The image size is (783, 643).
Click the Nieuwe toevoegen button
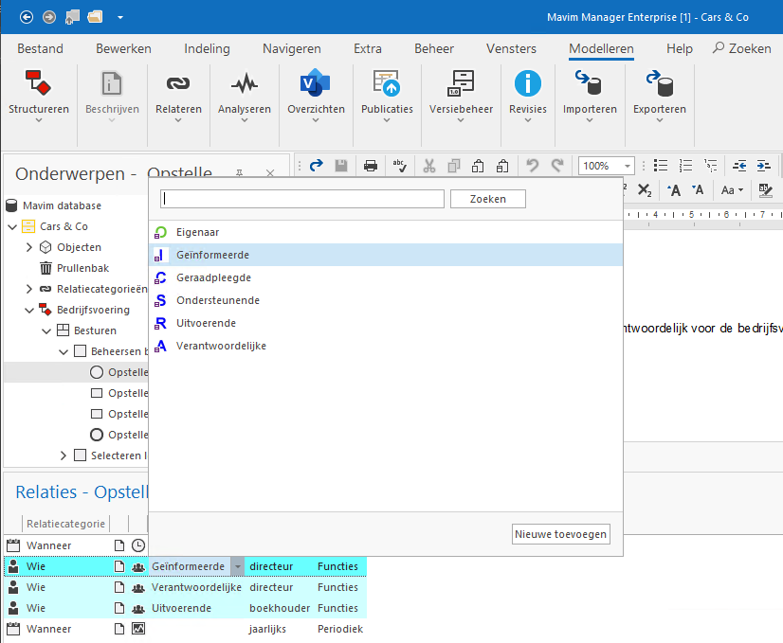click(560, 534)
